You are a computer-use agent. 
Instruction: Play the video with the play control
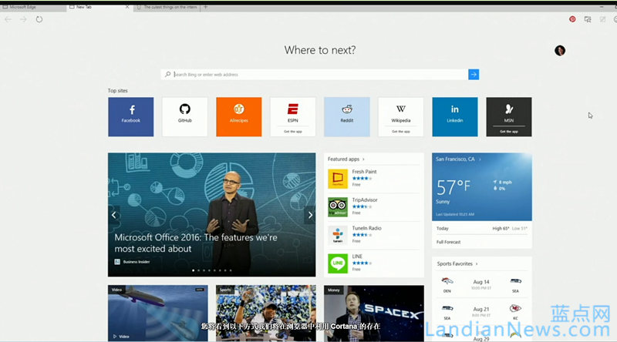115,337
